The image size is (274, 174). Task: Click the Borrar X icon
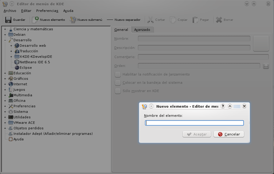click(219, 20)
